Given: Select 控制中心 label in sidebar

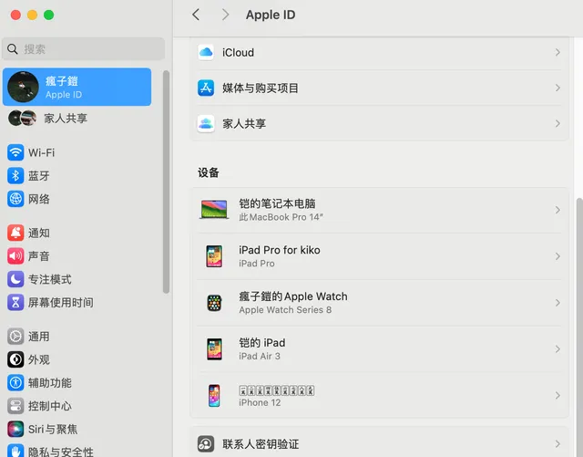Looking at the screenshot, I should pyautogui.click(x=50, y=406).
